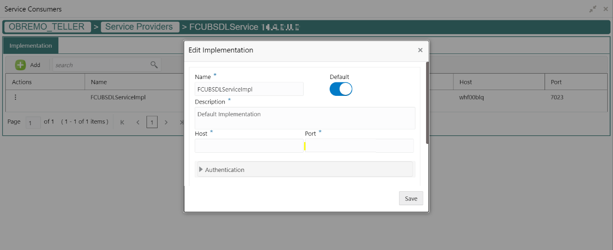Click the green Add plus icon
Image resolution: width=613 pixels, height=250 pixels.
coord(20,65)
